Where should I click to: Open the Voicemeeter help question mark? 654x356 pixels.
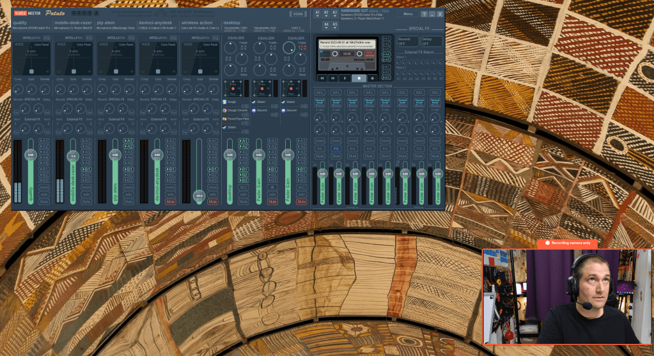click(424, 14)
